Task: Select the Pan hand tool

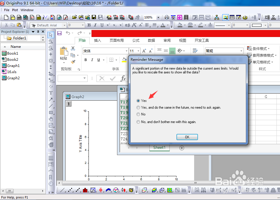Action: 51,119
